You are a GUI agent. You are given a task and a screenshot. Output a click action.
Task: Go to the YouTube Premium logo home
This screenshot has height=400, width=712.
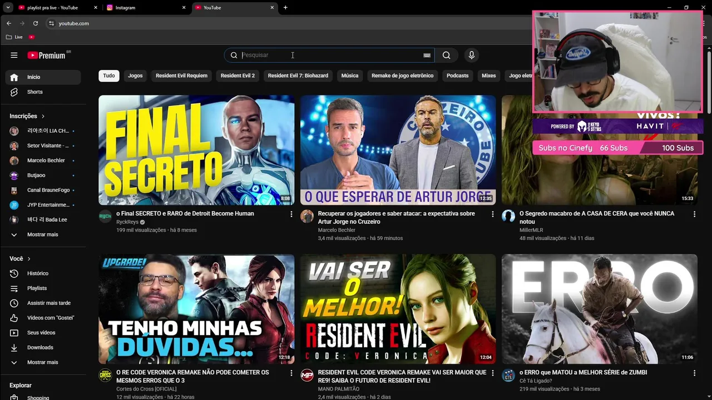pyautogui.click(x=47, y=55)
